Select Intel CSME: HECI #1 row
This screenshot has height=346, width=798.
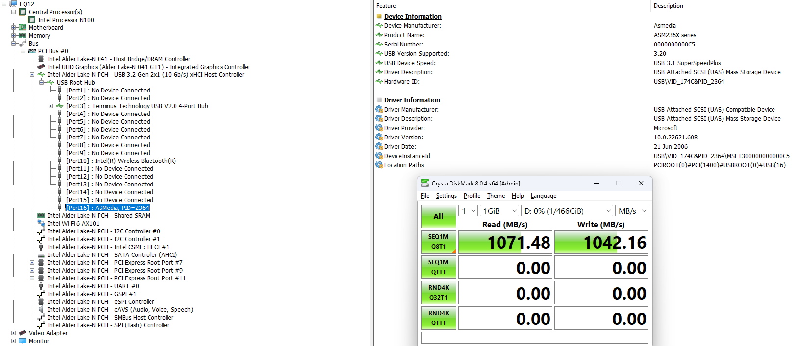click(108, 247)
